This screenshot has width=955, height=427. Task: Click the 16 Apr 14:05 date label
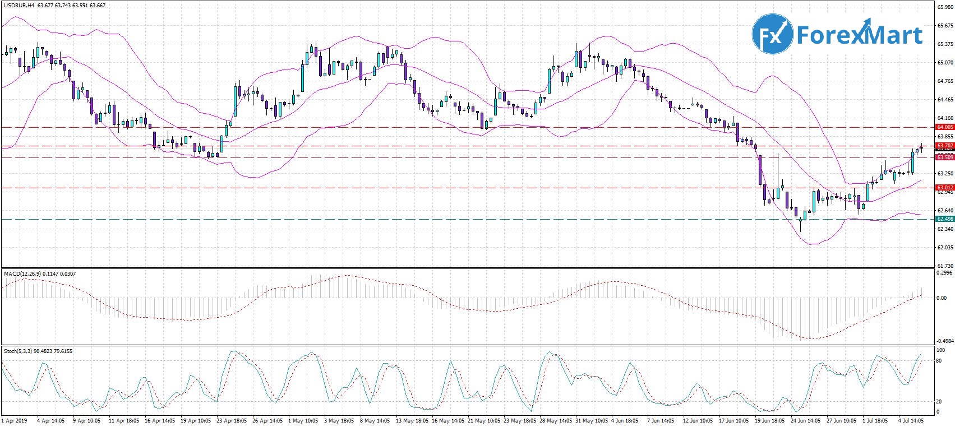pos(160,421)
